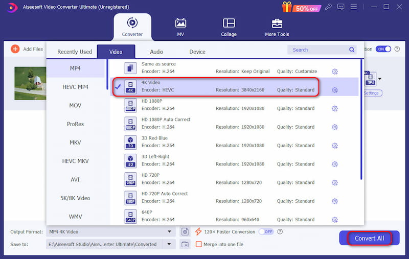Open settings gear for Same as source
The width and height of the screenshot is (409, 259).
[335, 72]
